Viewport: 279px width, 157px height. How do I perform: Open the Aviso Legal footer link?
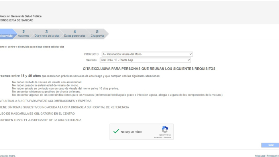click(x=260, y=156)
